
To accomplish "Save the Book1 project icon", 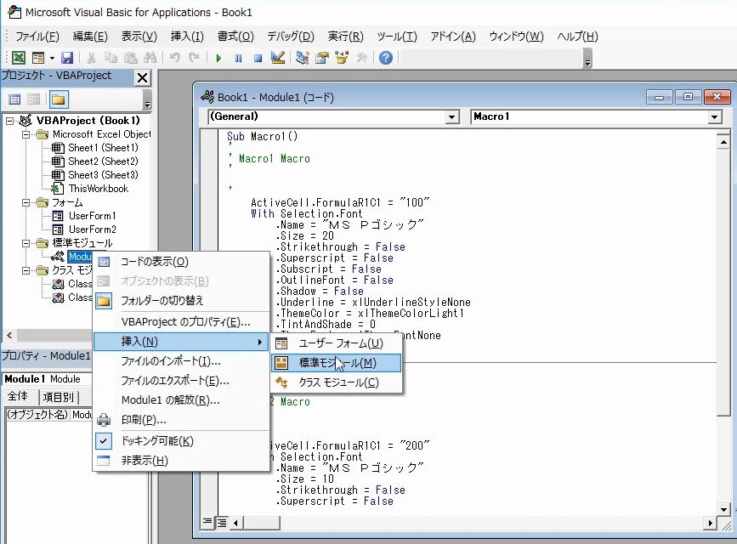I will click(67, 58).
